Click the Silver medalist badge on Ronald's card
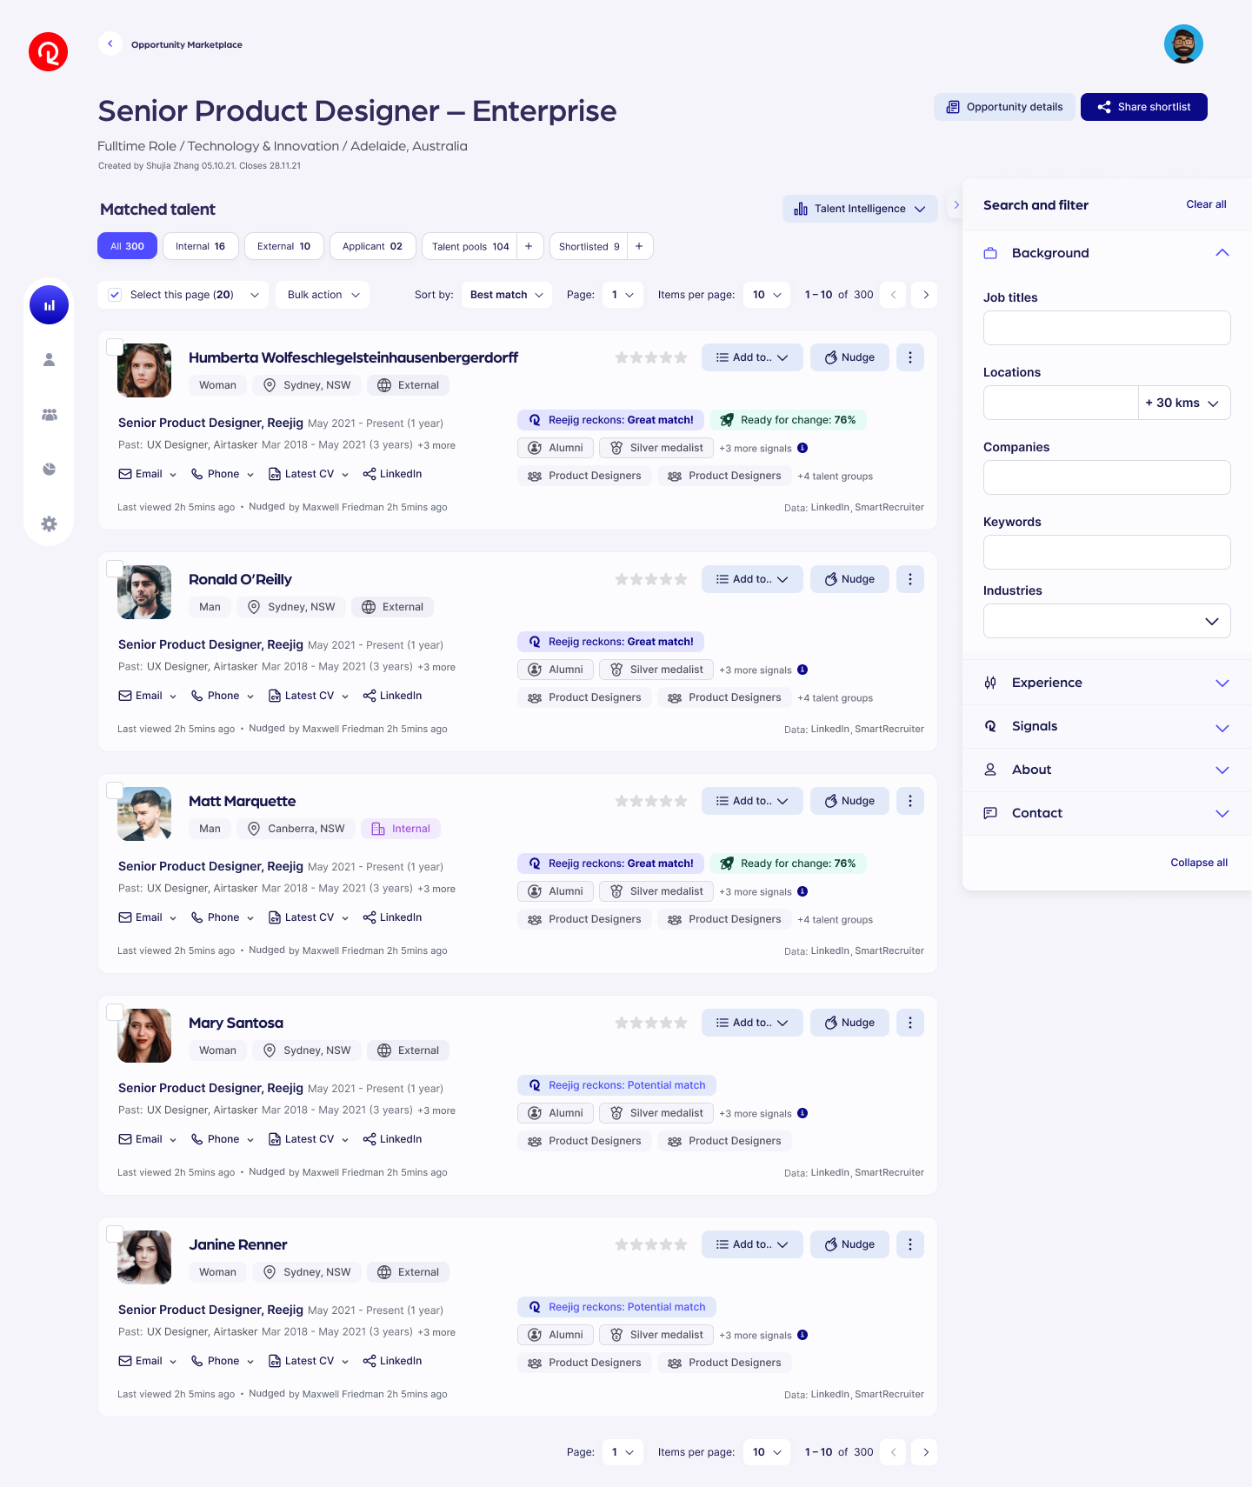This screenshot has width=1252, height=1487. pos(656,670)
